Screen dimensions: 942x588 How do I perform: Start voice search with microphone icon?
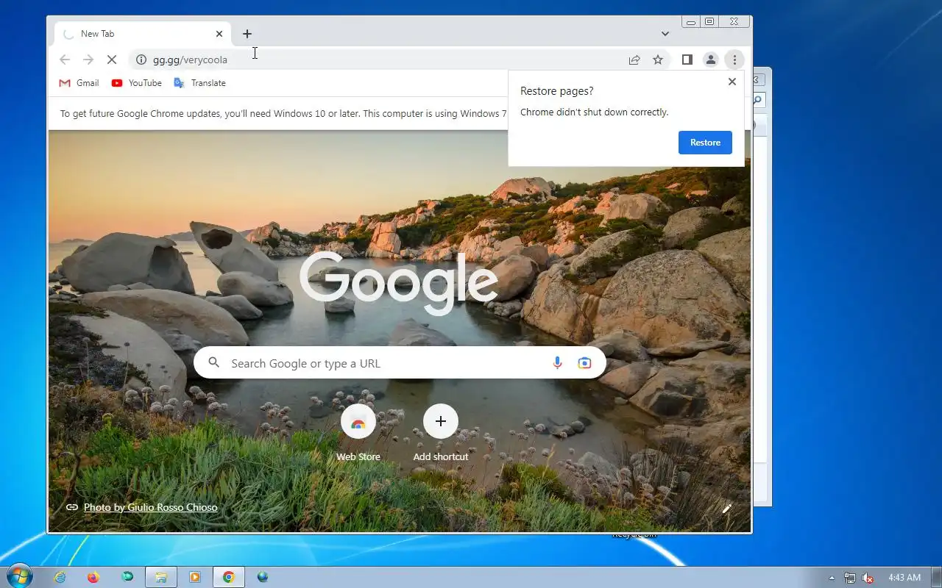(x=557, y=363)
